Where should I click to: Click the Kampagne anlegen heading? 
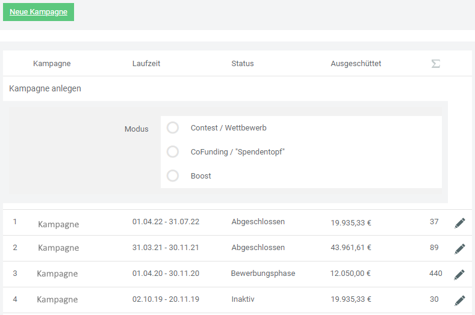point(45,88)
